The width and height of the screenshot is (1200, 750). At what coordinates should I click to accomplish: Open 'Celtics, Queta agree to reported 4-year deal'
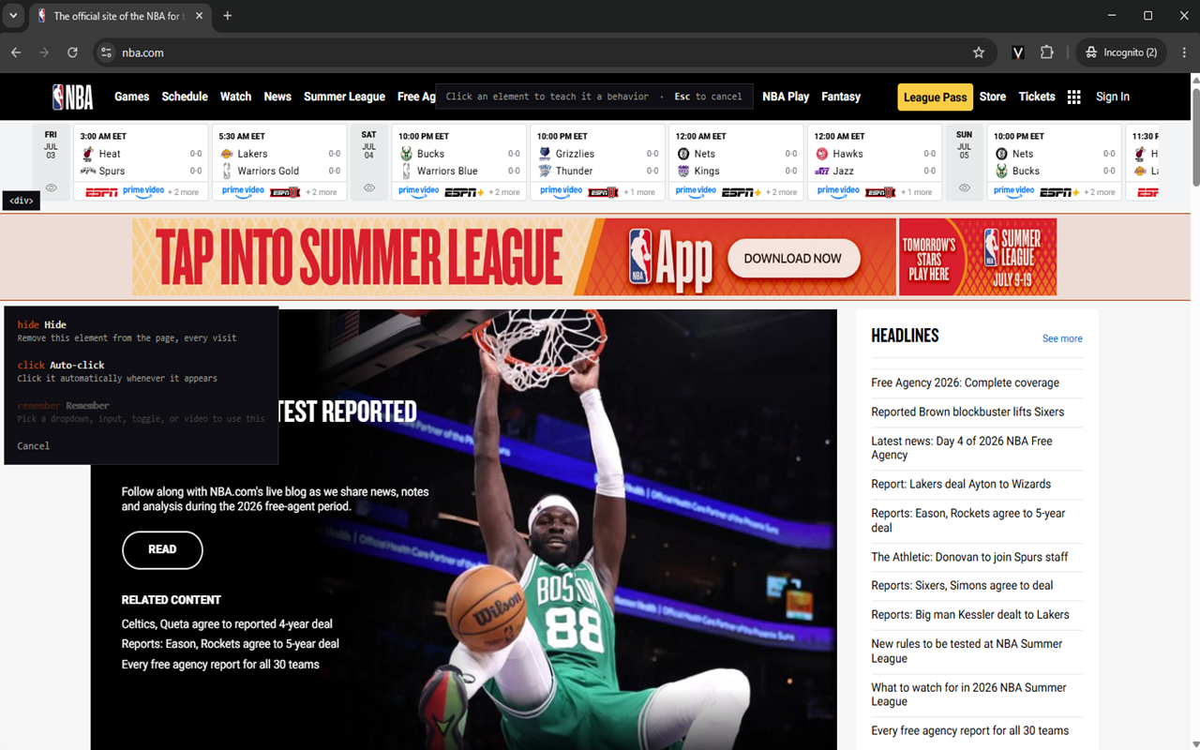click(227, 624)
